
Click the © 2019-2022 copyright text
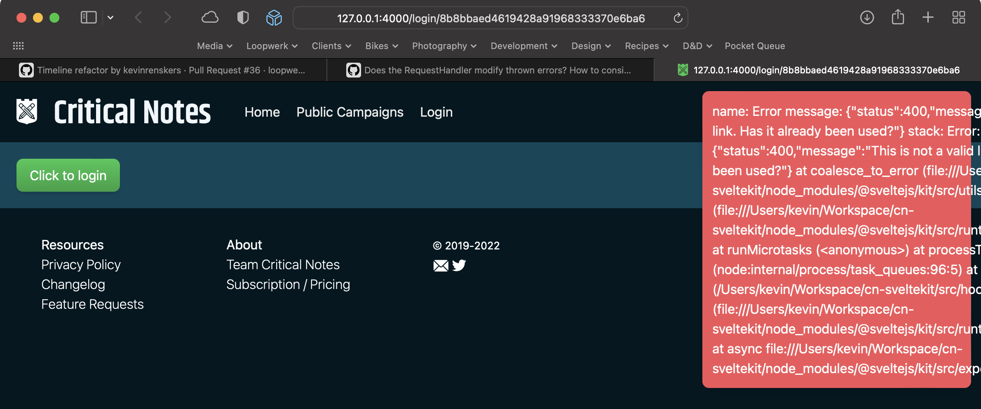tap(466, 246)
